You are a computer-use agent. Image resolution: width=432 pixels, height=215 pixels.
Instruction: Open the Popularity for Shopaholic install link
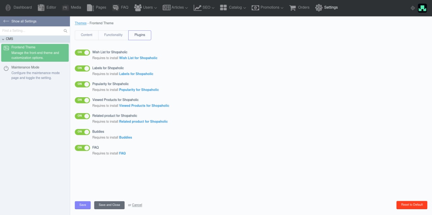tap(139, 90)
